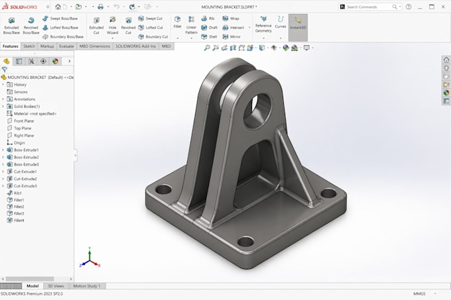The height and width of the screenshot is (300, 451).
Task: Select Right Plane in tree
Action: click(20, 135)
